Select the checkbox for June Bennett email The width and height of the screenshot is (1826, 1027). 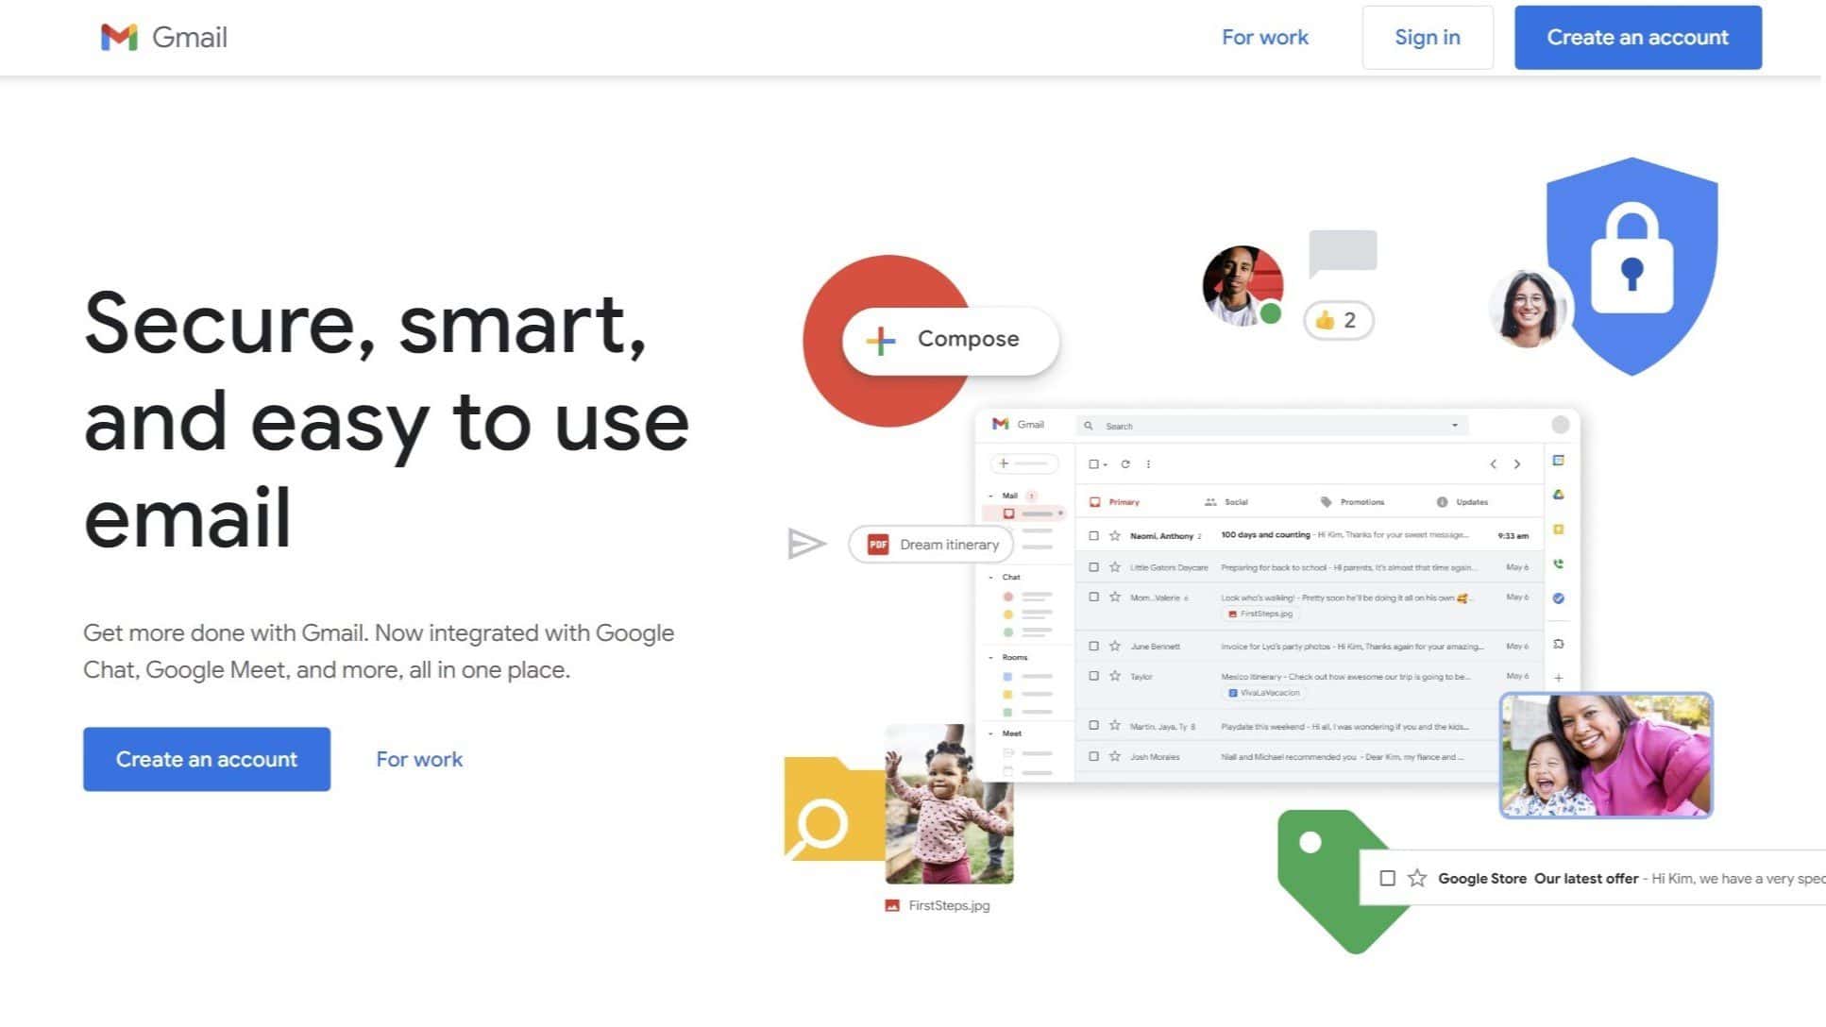coord(1093,646)
